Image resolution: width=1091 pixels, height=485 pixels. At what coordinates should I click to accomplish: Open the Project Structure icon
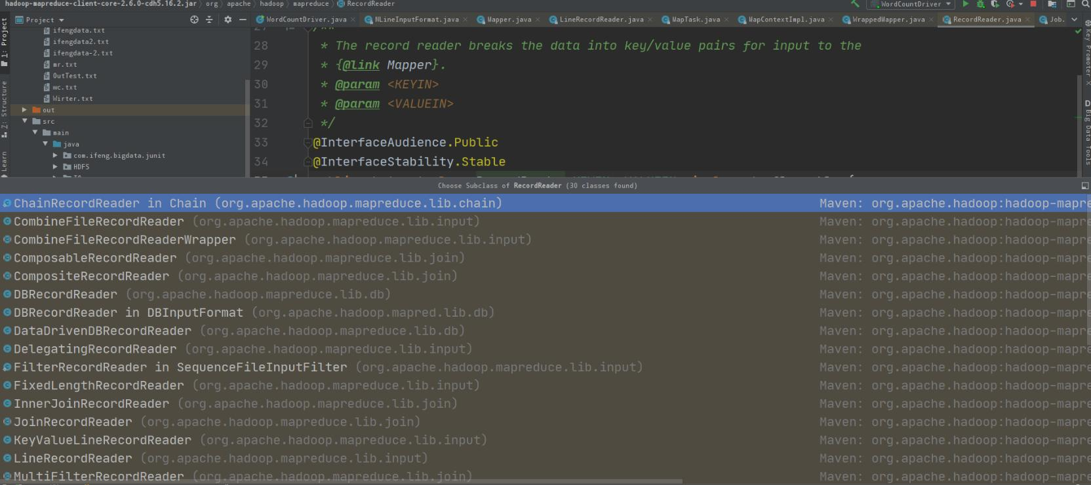pyautogui.click(x=1052, y=4)
